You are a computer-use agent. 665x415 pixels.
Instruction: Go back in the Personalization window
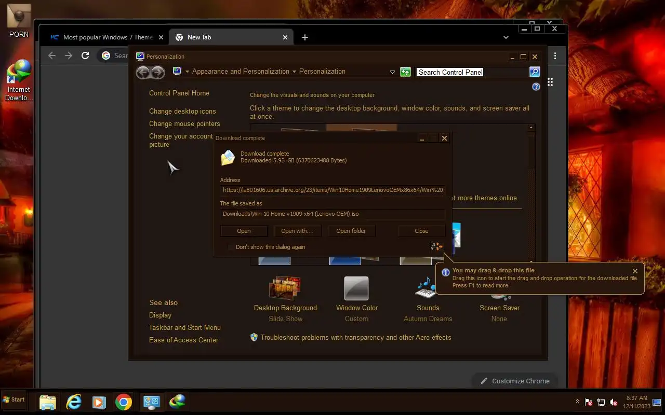pos(143,73)
